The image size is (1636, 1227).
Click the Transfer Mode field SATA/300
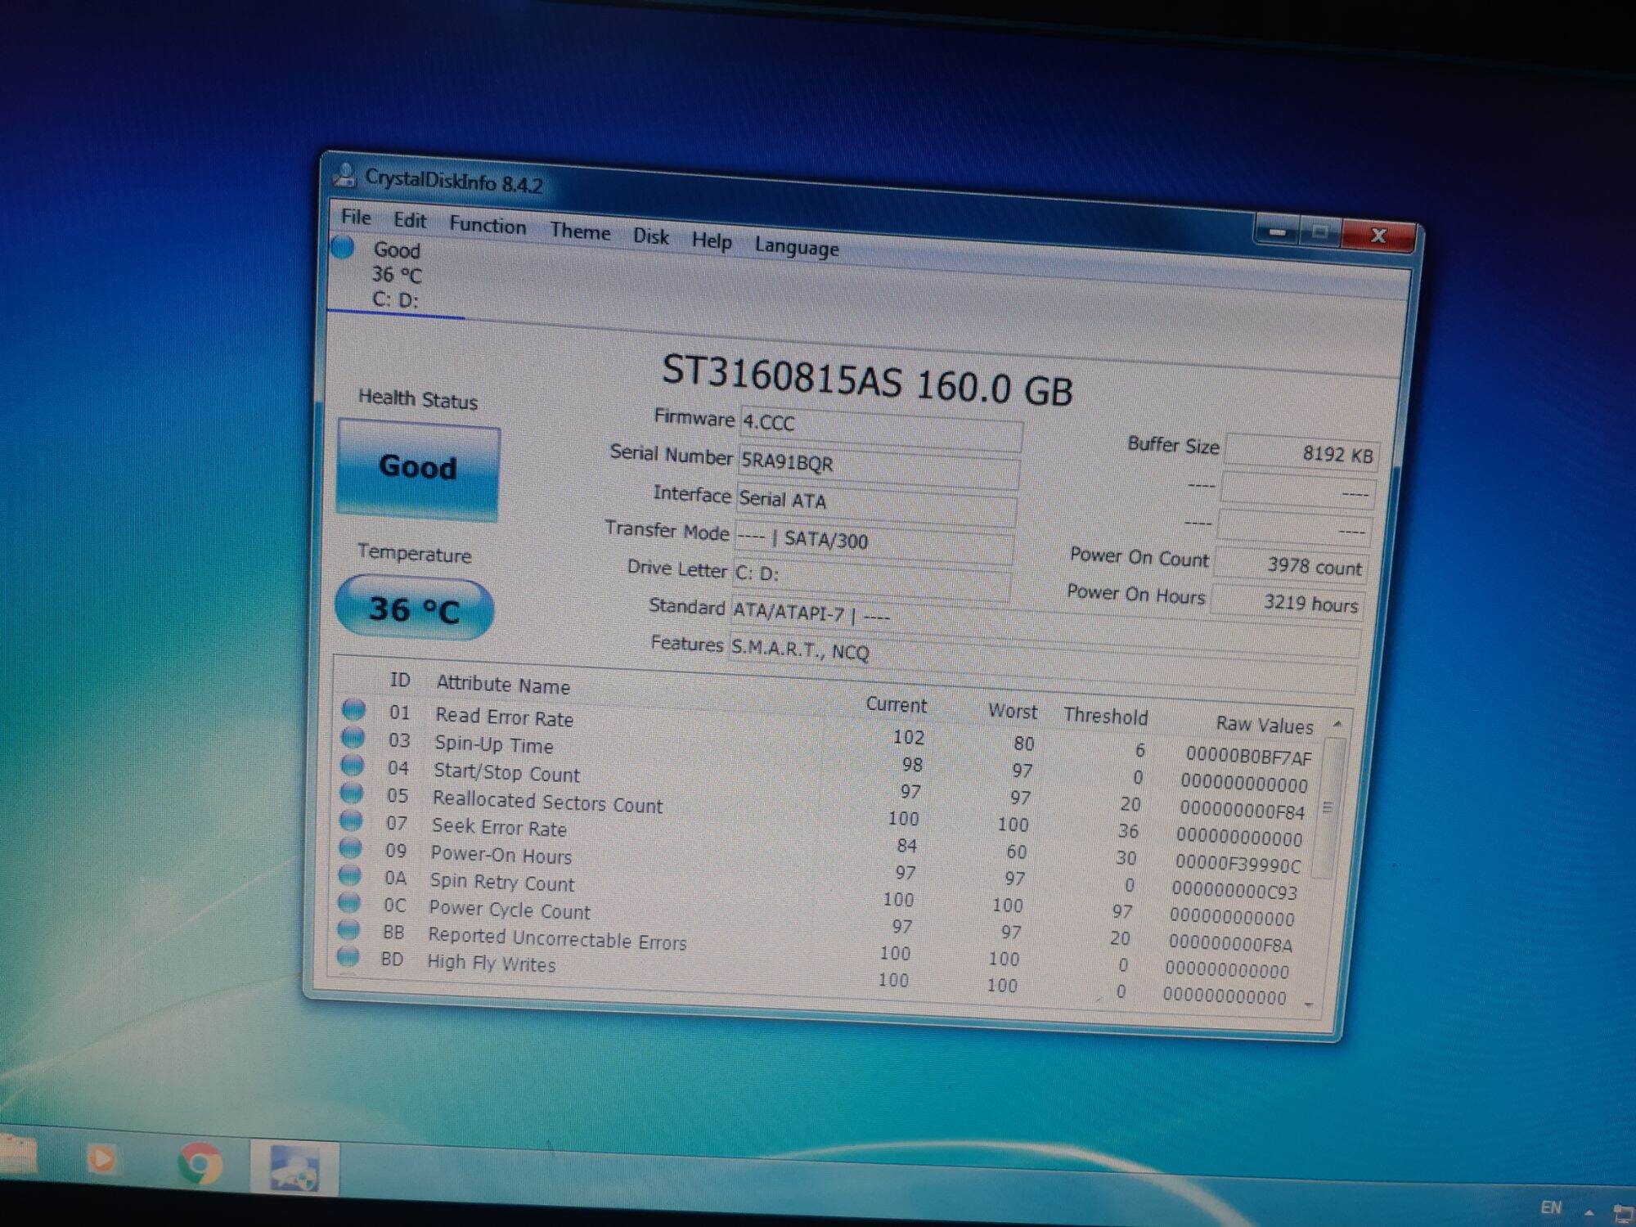[x=874, y=543]
